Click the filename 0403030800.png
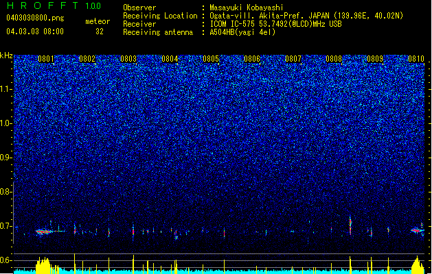 (35, 18)
